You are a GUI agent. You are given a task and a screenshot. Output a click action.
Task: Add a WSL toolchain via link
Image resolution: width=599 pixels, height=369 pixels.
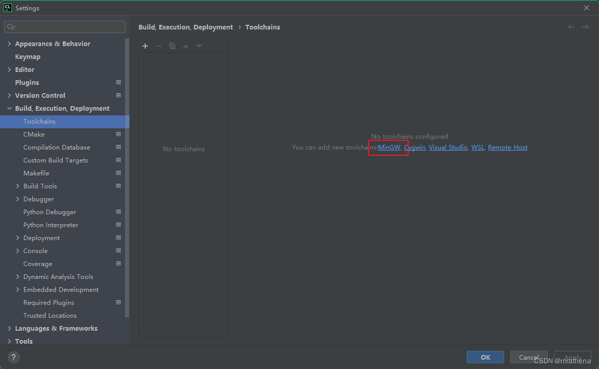click(x=478, y=147)
